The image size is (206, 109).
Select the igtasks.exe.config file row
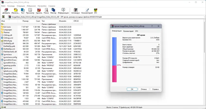coord(41,71)
